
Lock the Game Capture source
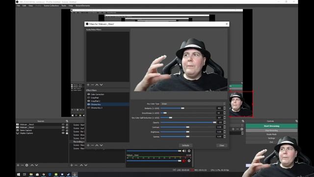[x=67, y=130]
